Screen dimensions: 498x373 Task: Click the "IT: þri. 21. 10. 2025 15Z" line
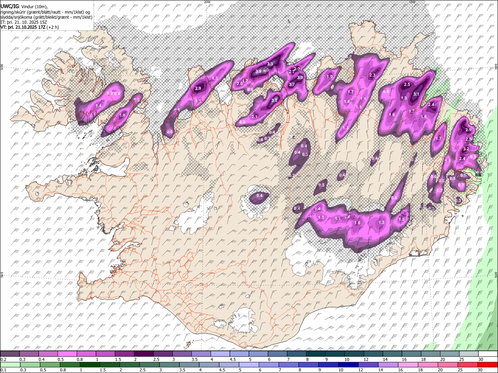[x=24, y=22]
